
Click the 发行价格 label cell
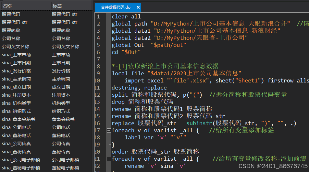(61, 71)
